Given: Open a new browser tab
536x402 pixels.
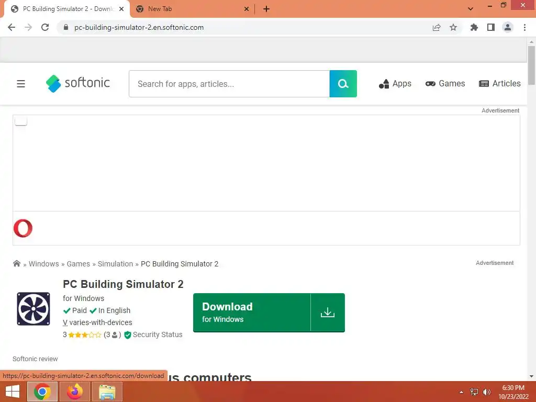Looking at the screenshot, I should coord(266,9).
